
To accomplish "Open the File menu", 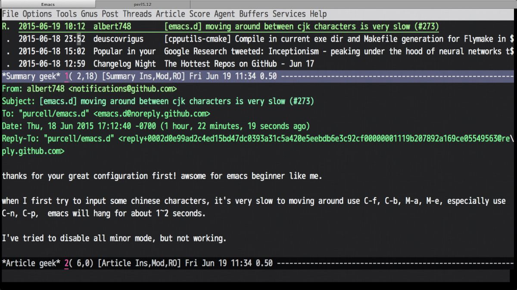I will tap(10, 14).
